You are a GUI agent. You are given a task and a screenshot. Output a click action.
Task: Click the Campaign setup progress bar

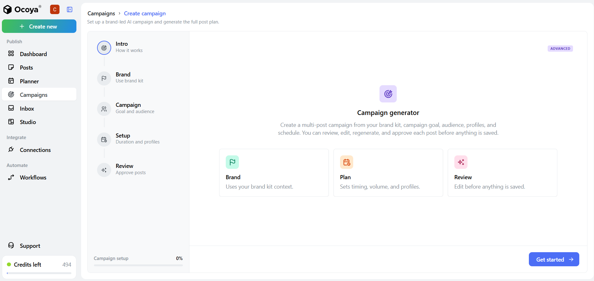tap(138, 265)
